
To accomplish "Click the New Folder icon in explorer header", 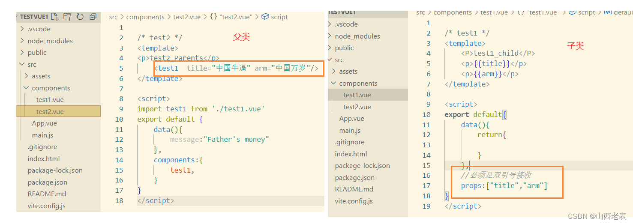I will click(x=67, y=17).
